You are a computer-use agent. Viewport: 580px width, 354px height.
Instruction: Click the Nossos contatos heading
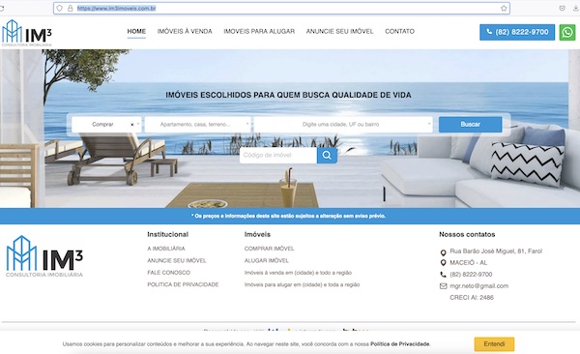(x=467, y=234)
